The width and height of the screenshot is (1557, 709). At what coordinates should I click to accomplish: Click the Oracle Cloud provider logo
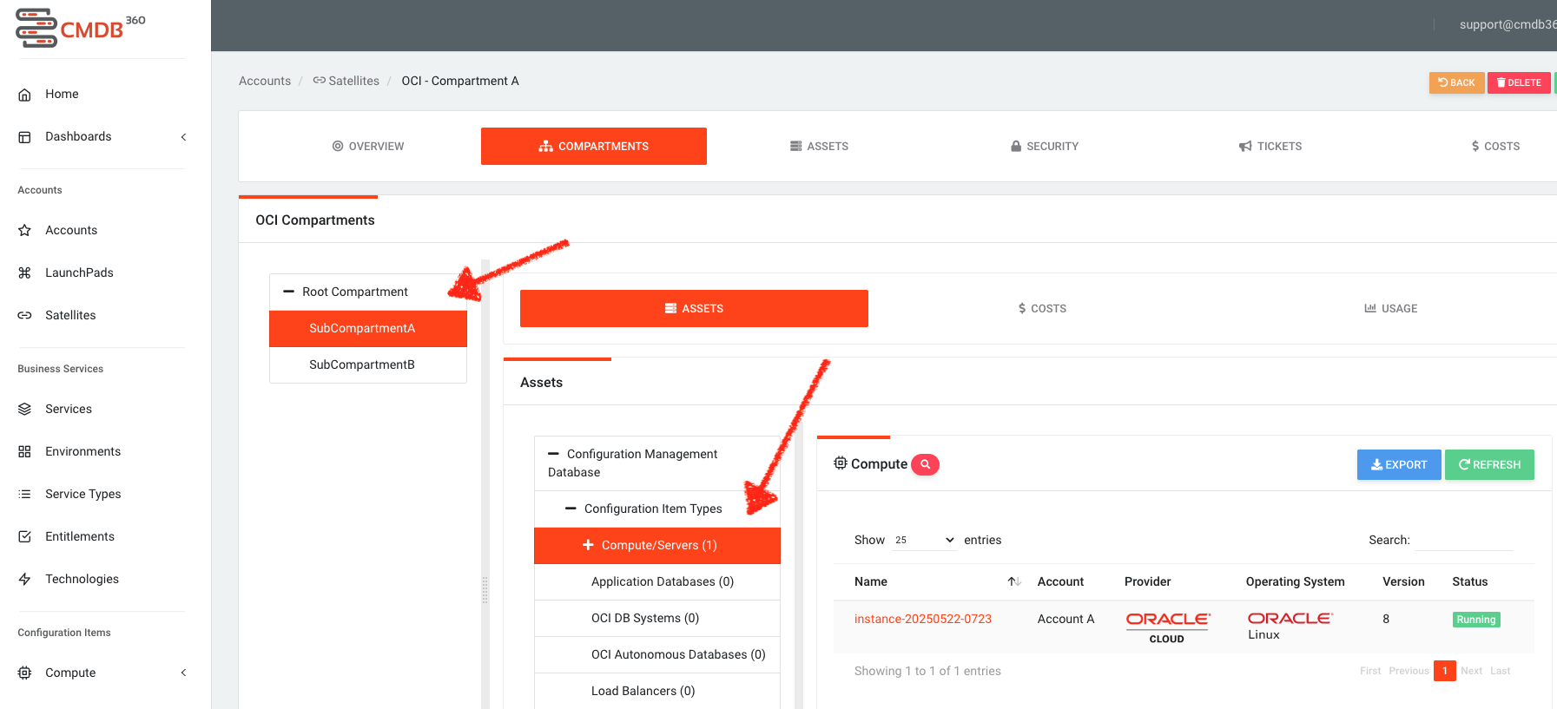(1168, 627)
